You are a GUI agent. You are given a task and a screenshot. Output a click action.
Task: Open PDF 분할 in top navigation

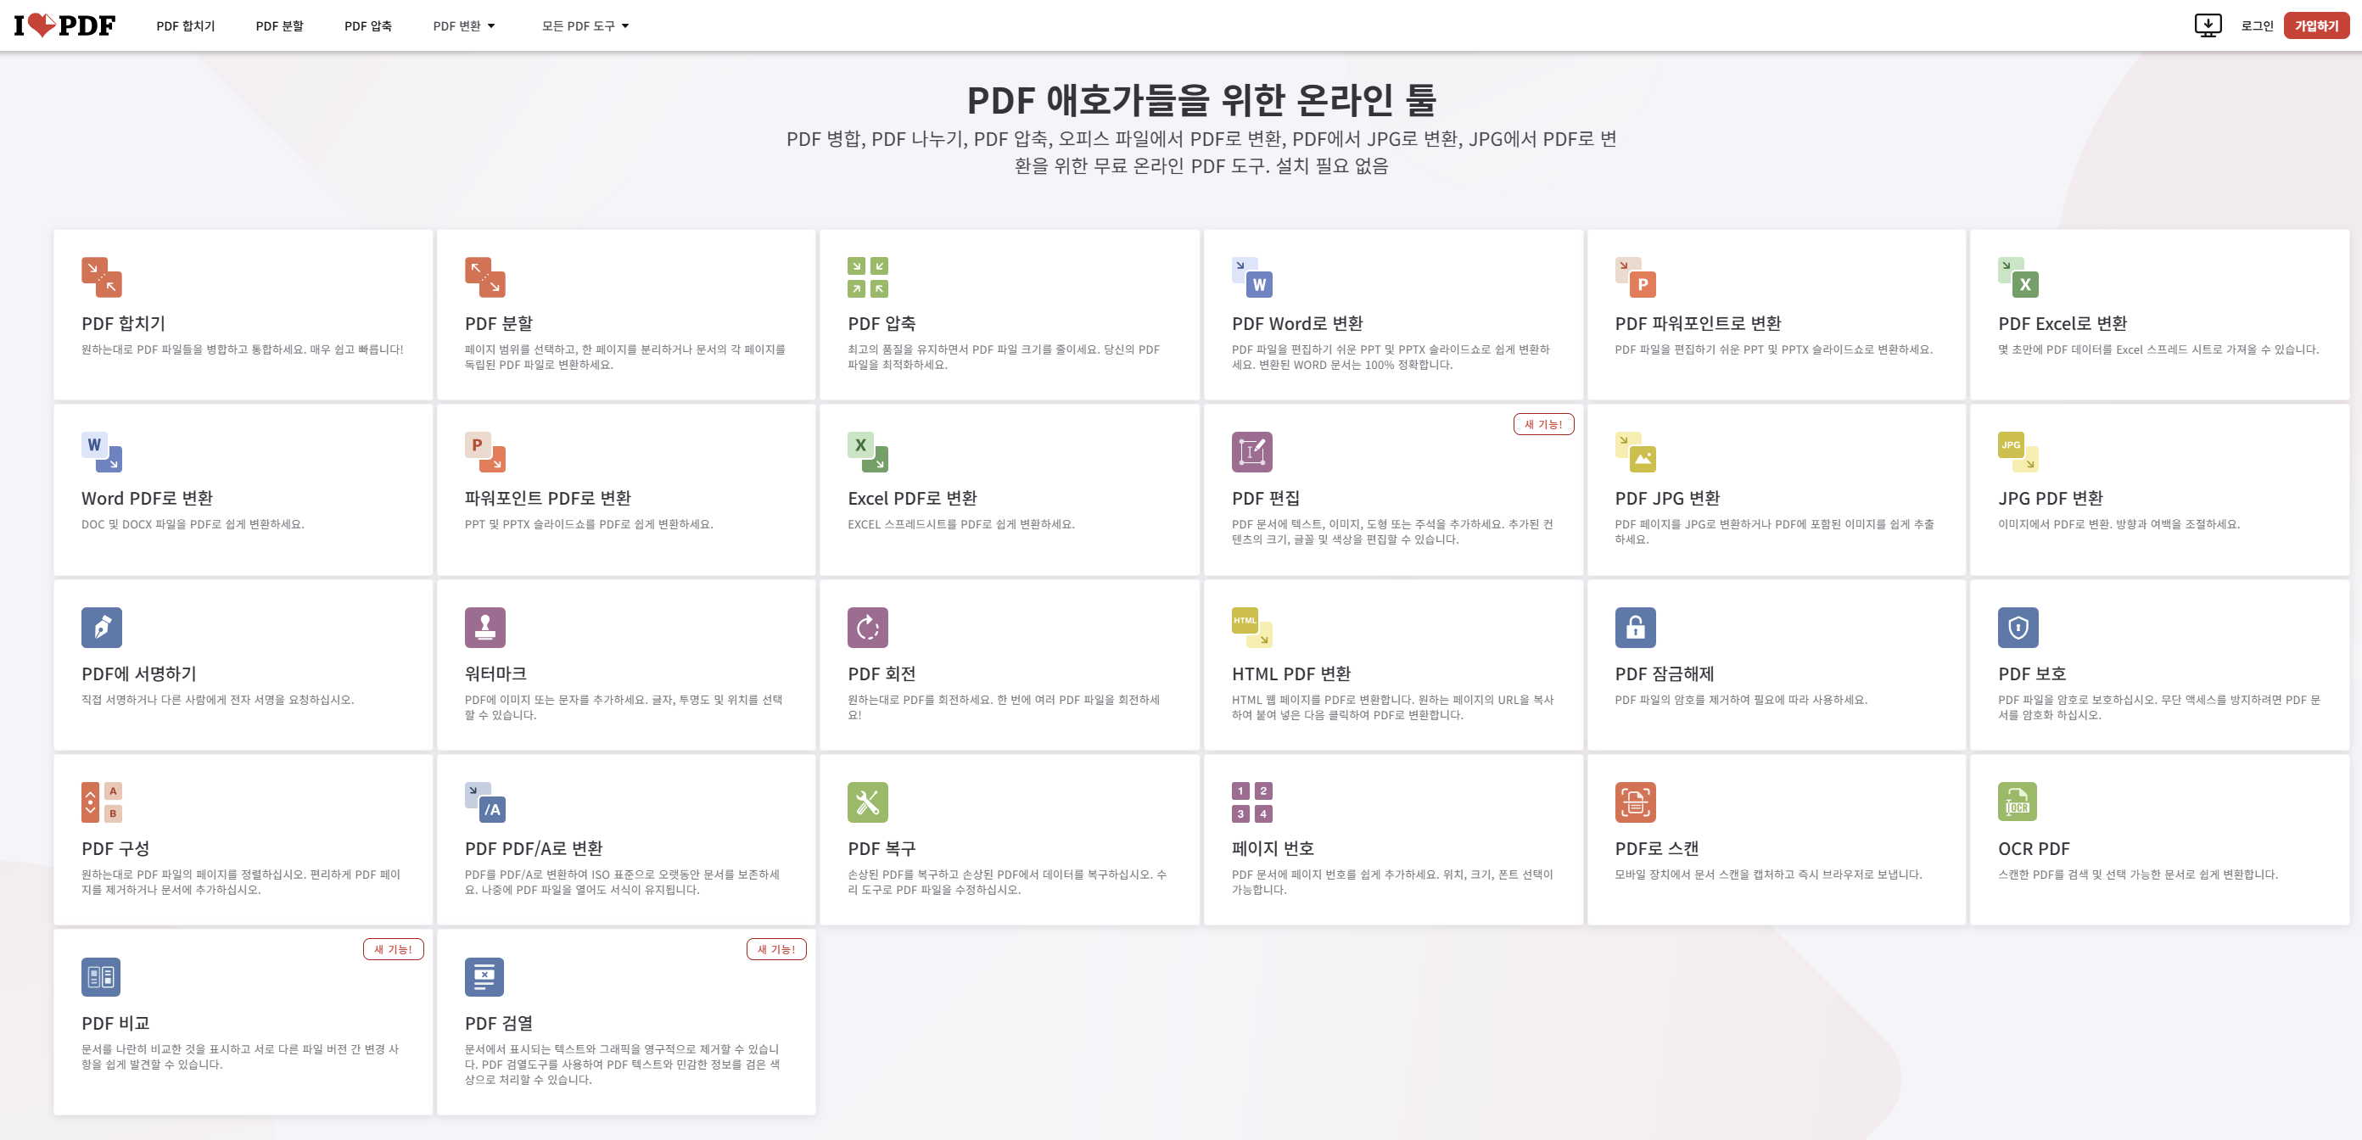coord(279,26)
